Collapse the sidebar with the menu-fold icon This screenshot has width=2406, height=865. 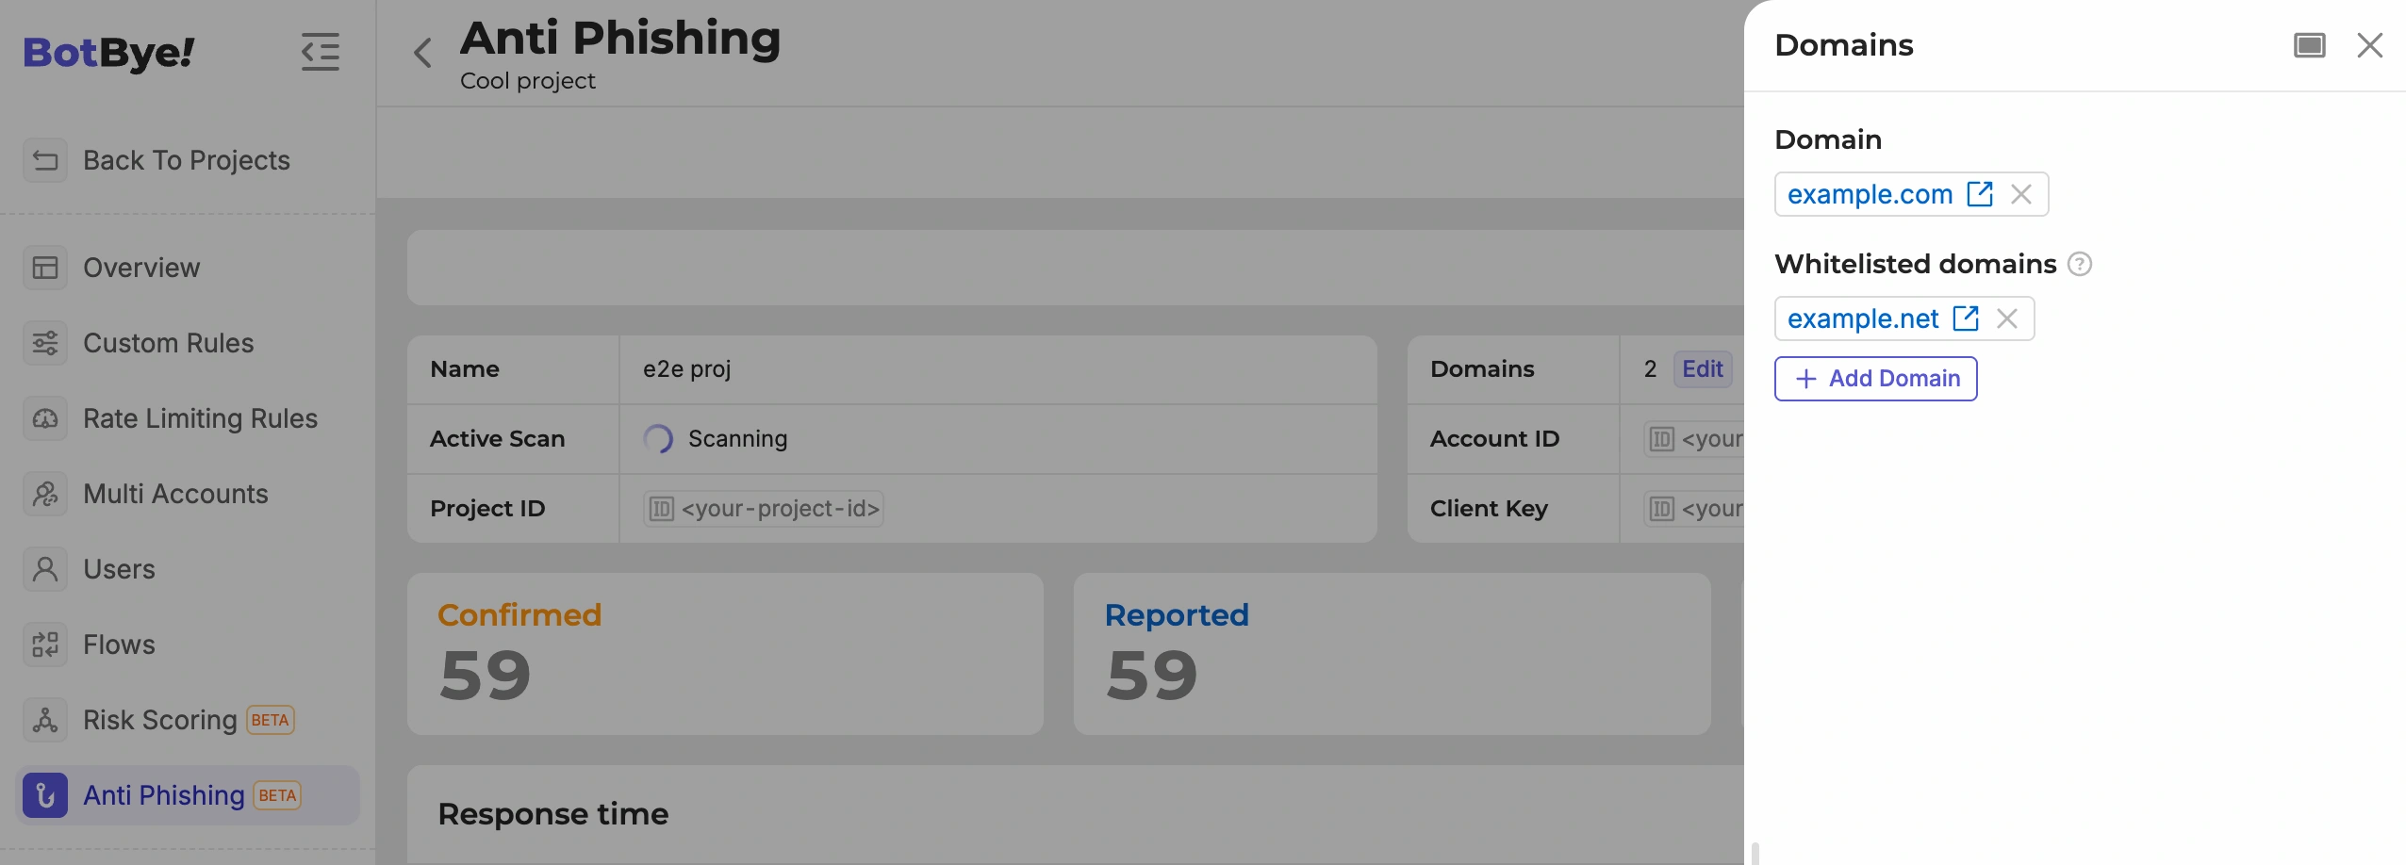(321, 52)
